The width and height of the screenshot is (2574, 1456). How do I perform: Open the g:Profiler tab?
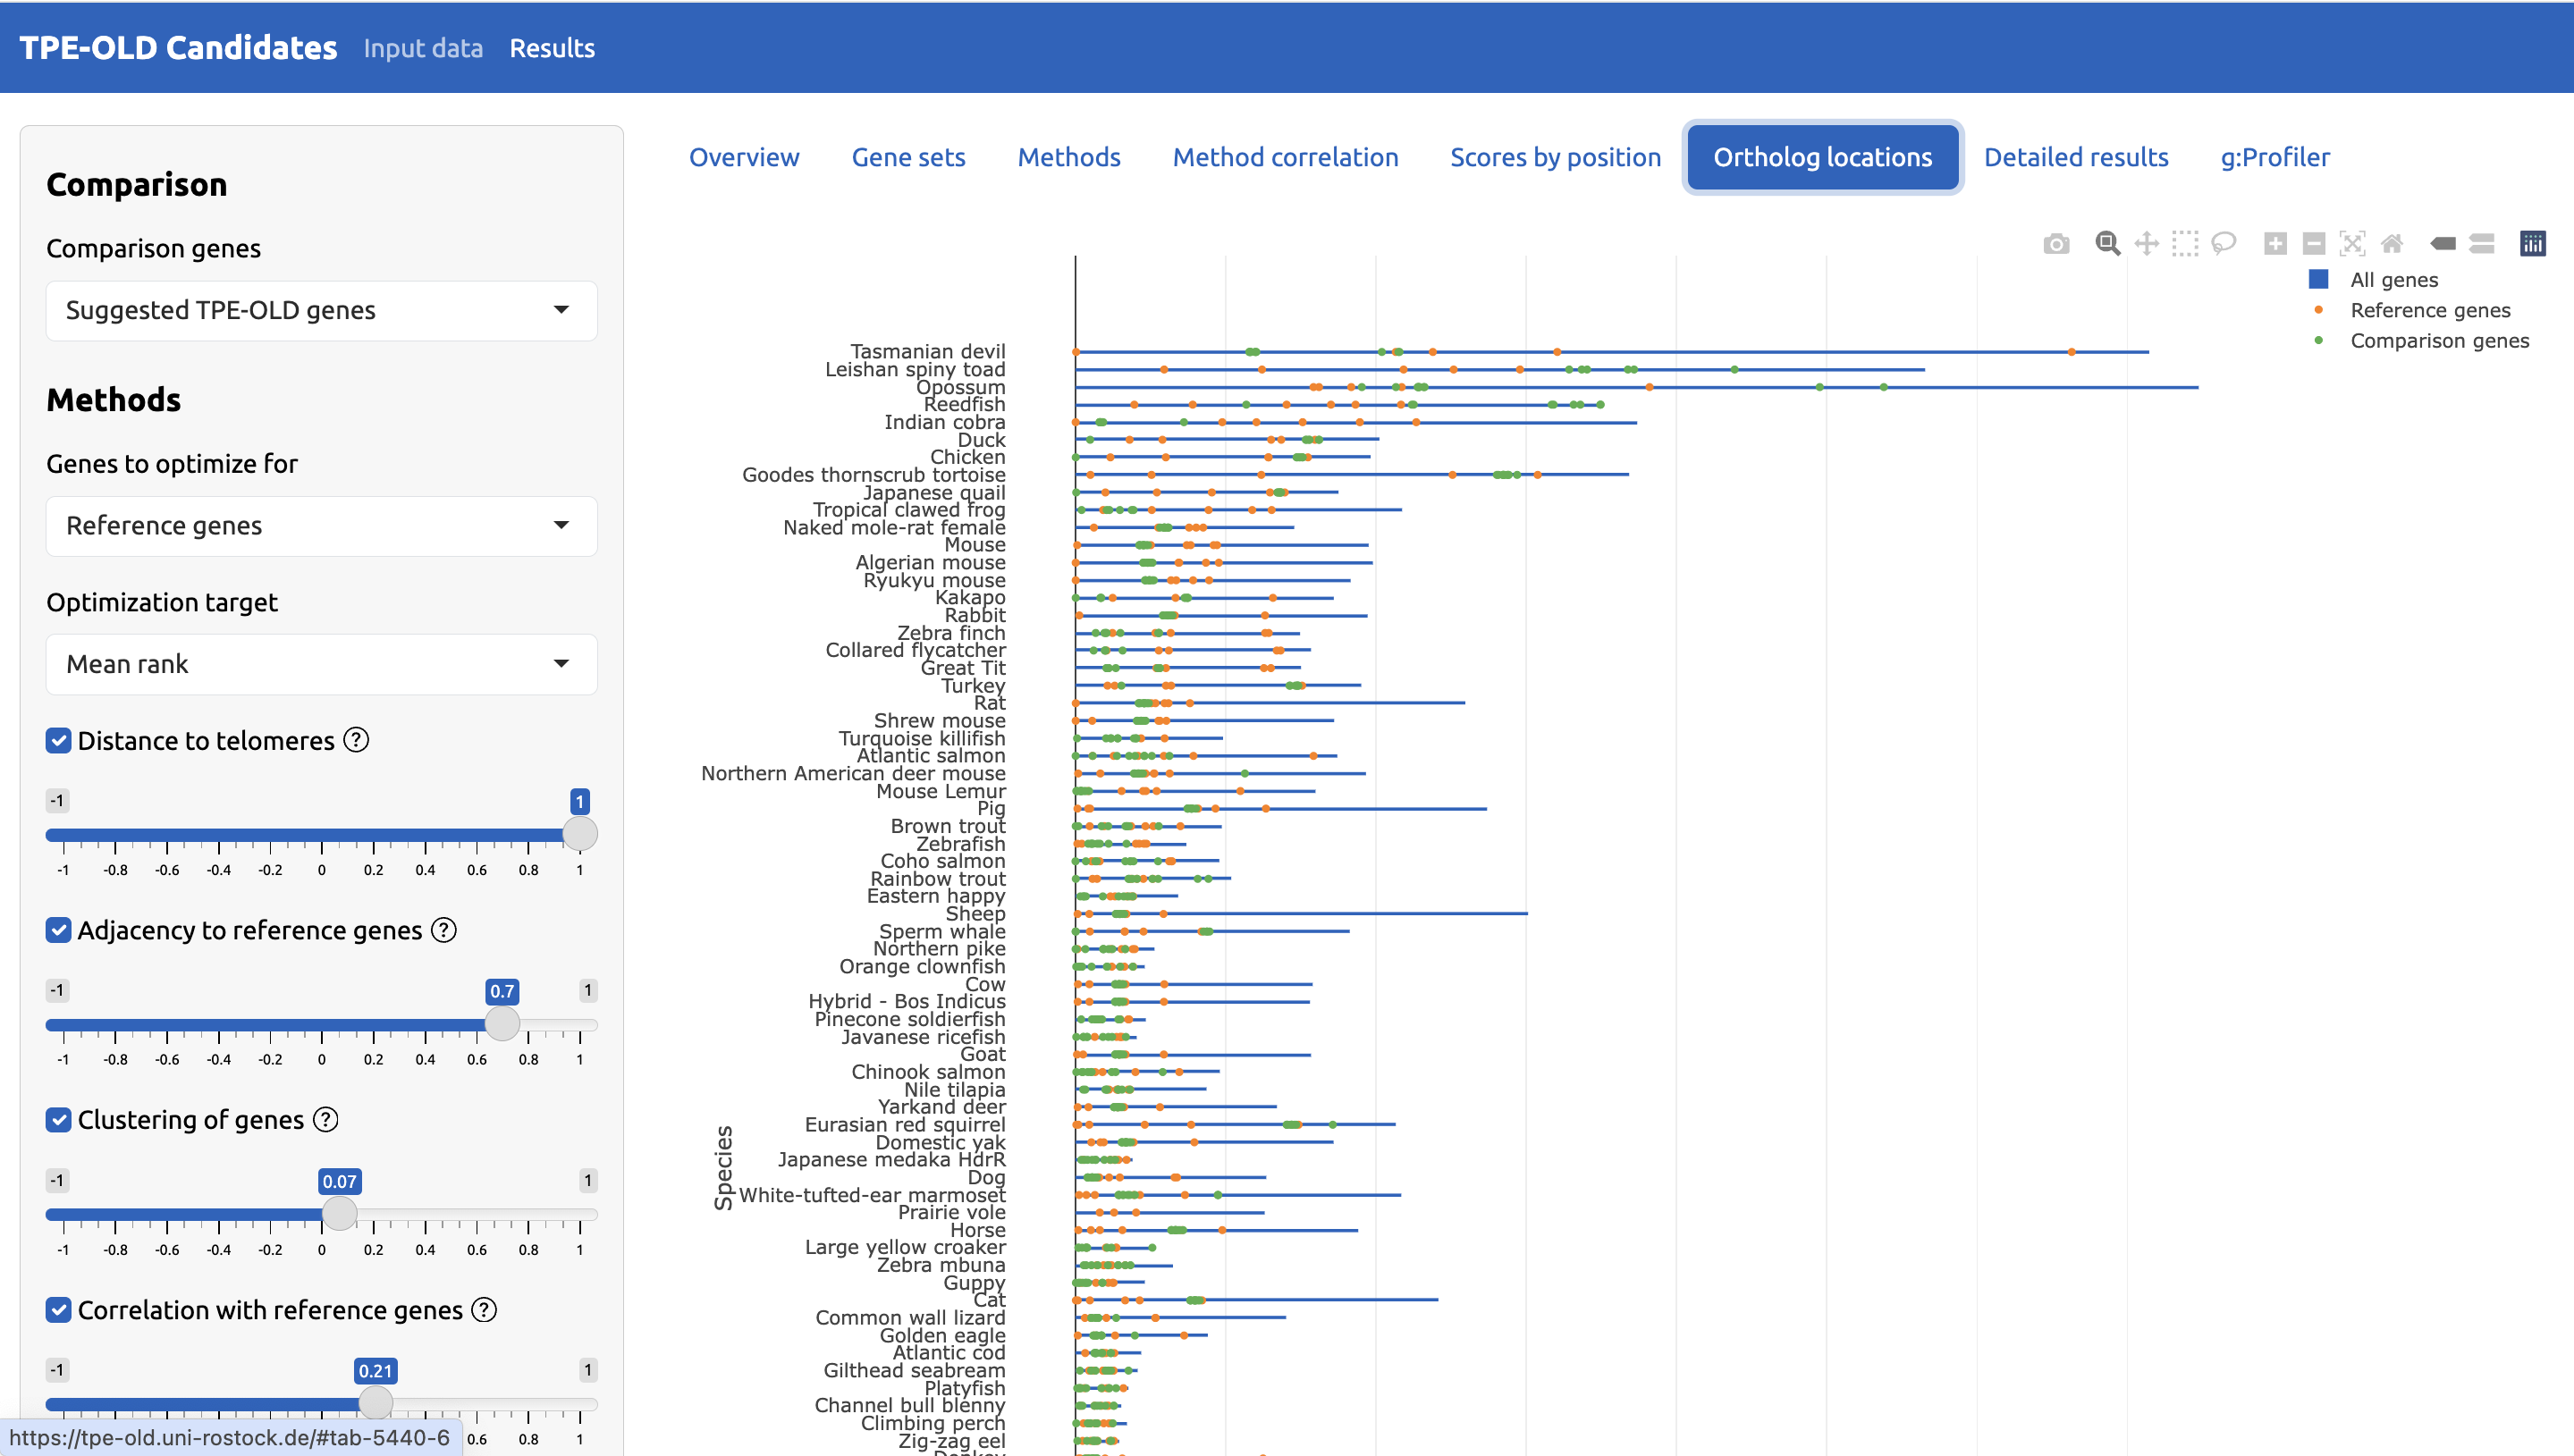(2274, 157)
